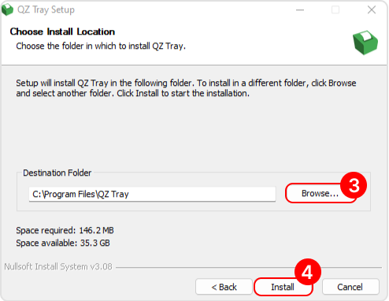Click the Setup will install instruction paragraph
The width and height of the screenshot is (389, 301).
click(186, 88)
